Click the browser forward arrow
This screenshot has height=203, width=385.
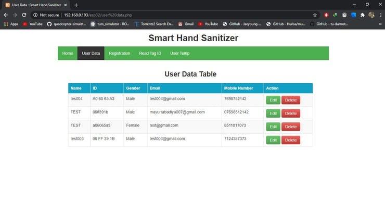[x=15, y=15]
